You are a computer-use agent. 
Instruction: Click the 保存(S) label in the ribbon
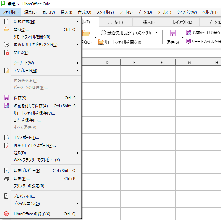pyautogui.click(x=173, y=42)
